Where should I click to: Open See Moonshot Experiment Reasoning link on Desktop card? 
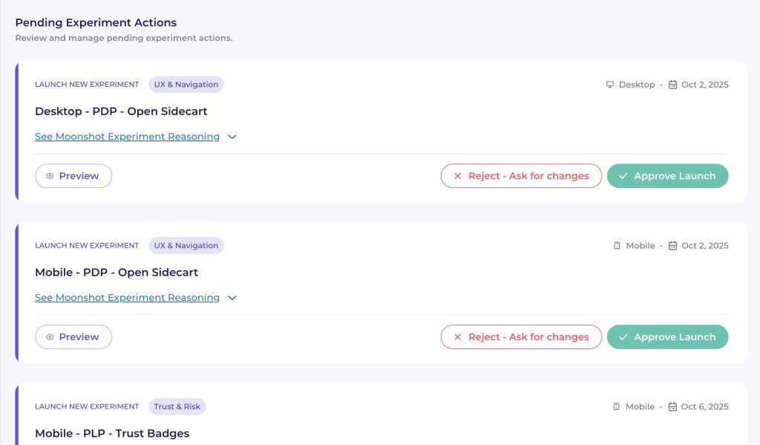[127, 137]
